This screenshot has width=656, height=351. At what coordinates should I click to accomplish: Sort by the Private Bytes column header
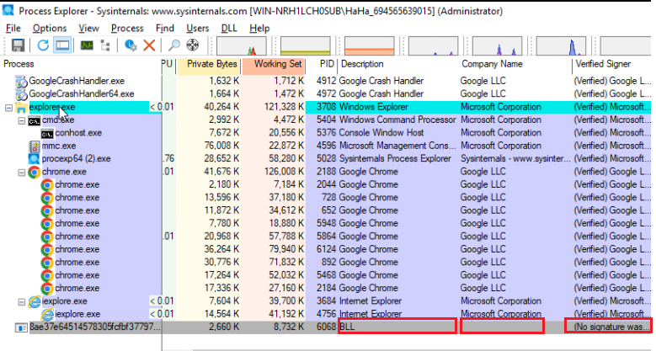[x=211, y=64]
